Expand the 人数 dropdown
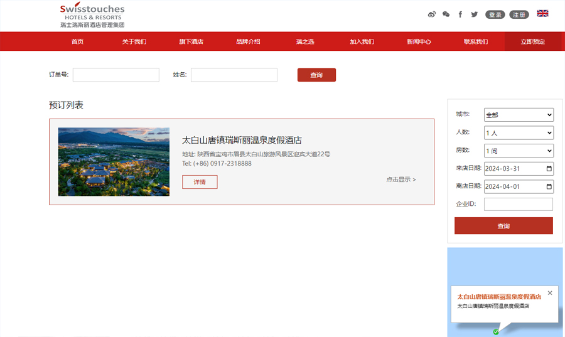 [x=519, y=133]
